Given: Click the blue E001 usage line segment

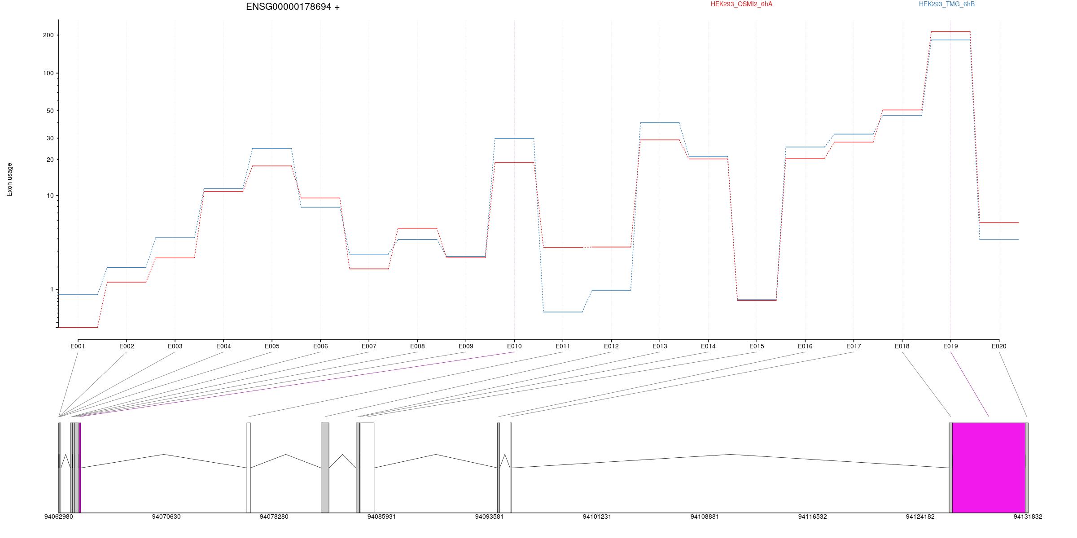Looking at the screenshot, I should (78, 295).
